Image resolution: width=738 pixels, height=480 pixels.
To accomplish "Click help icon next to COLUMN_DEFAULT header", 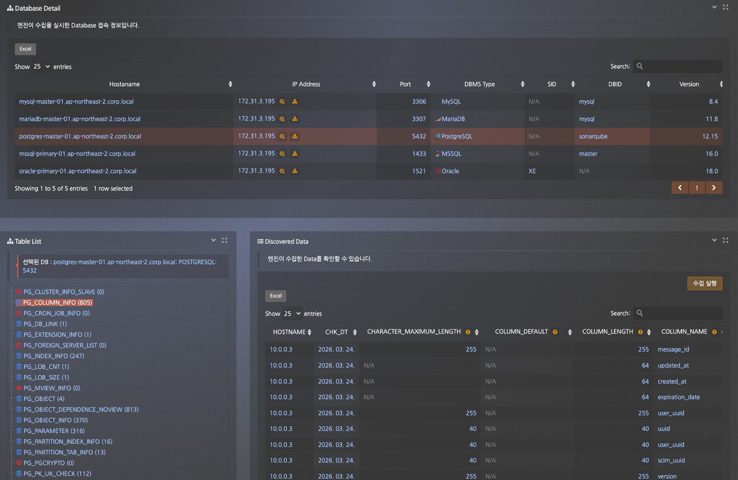I will coord(555,332).
